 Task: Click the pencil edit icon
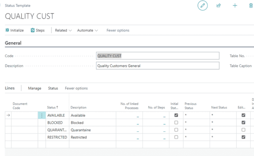(202, 6)
